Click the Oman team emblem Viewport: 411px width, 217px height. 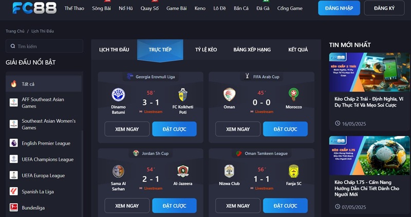(229, 95)
